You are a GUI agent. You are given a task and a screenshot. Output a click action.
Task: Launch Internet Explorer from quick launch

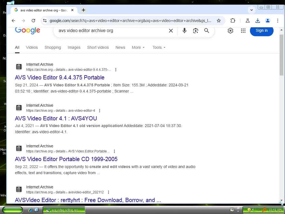click(30, 210)
